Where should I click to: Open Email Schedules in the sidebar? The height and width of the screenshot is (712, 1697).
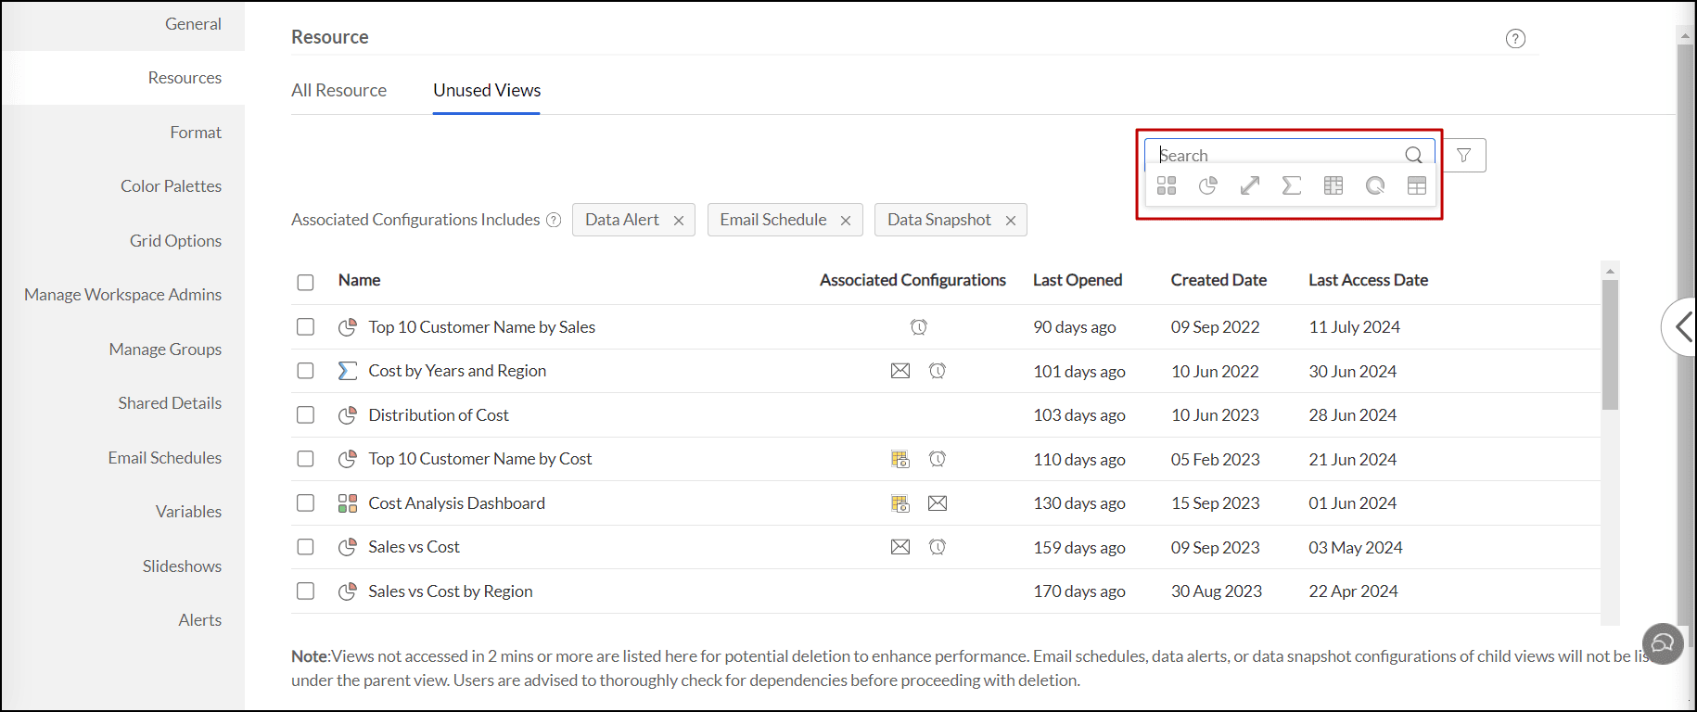click(x=164, y=458)
